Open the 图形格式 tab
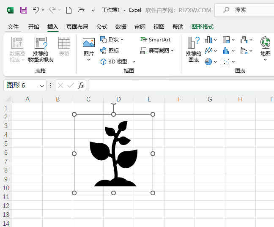This screenshot has width=274, height=227. click(x=202, y=27)
